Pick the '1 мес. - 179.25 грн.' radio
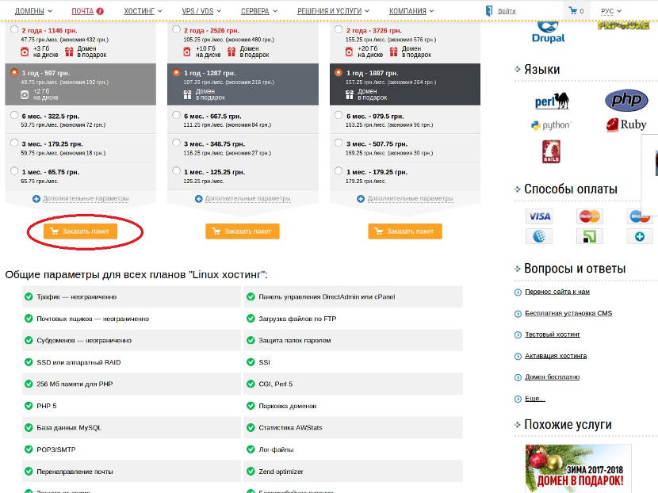Image resolution: width=658 pixels, height=493 pixels. click(x=339, y=171)
